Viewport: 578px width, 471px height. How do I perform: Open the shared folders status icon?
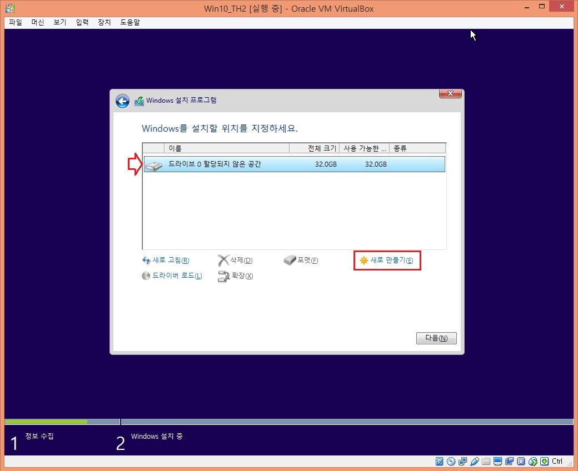(486, 461)
